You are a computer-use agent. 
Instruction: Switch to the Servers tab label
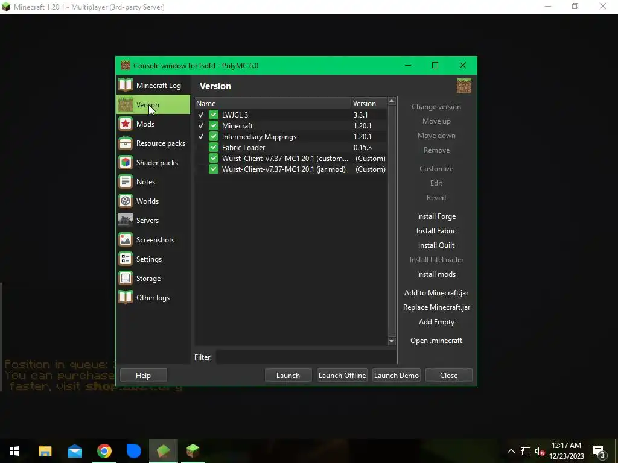click(147, 220)
